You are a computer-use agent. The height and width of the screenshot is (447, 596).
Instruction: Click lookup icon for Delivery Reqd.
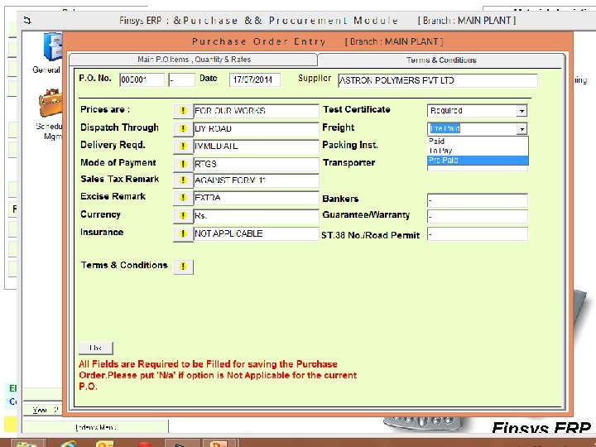183,146
